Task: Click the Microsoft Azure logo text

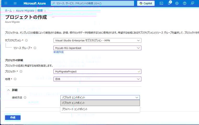Action: 35,3
